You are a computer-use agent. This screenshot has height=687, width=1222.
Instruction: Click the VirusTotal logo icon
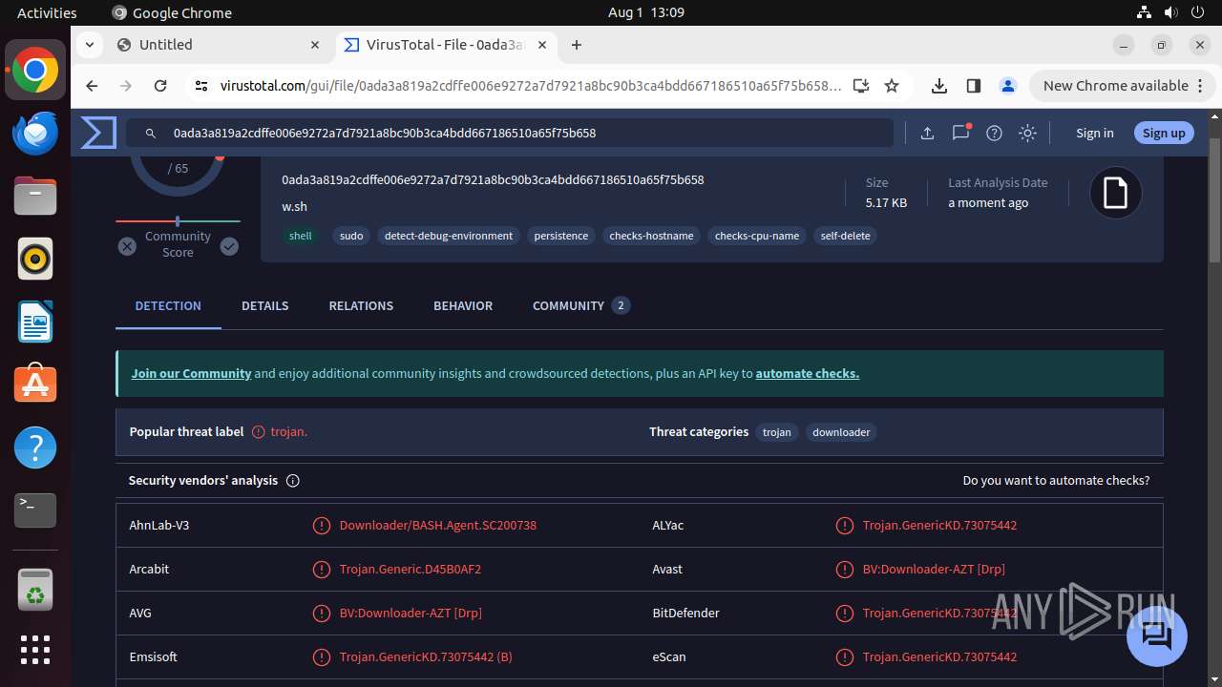(98, 133)
